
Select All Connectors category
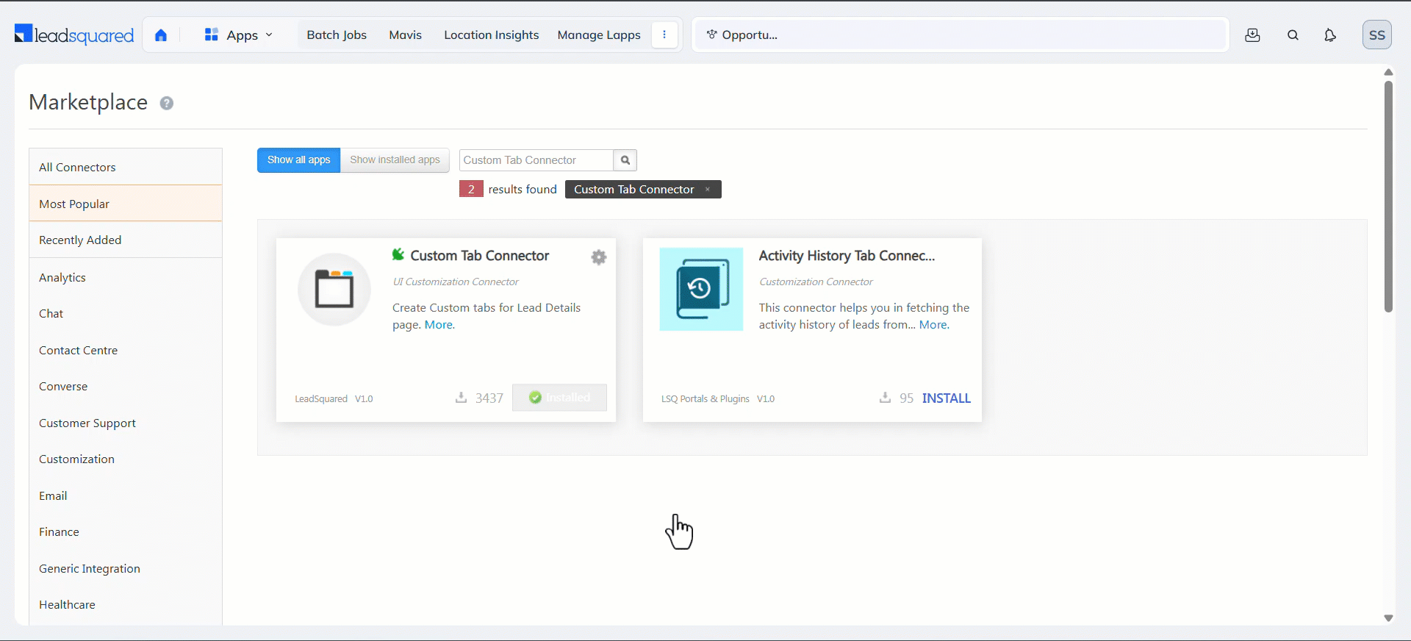[x=126, y=167]
